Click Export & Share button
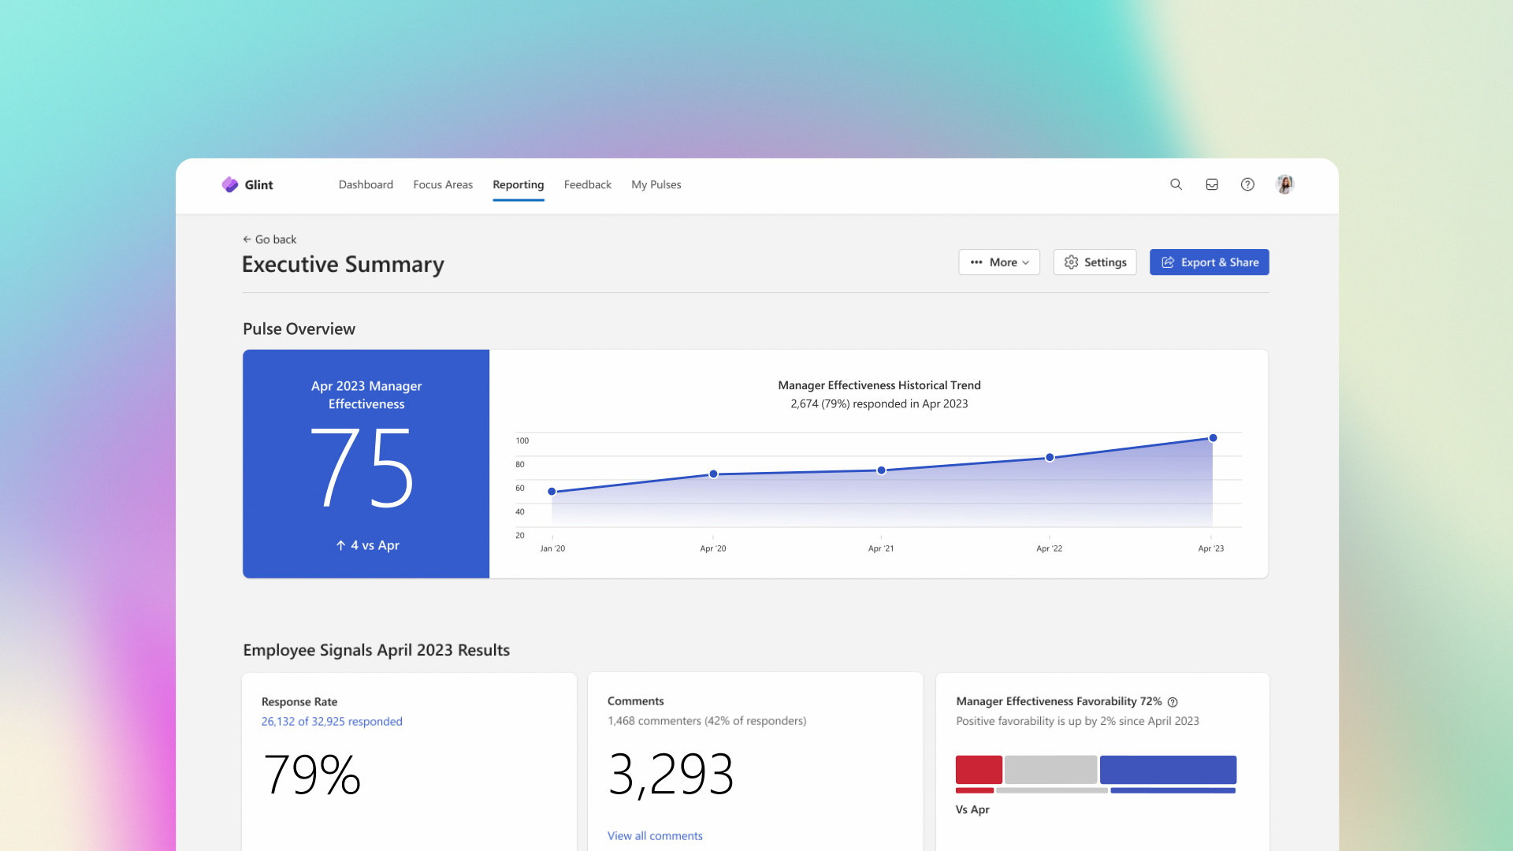1513x851 pixels. pos(1209,262)
